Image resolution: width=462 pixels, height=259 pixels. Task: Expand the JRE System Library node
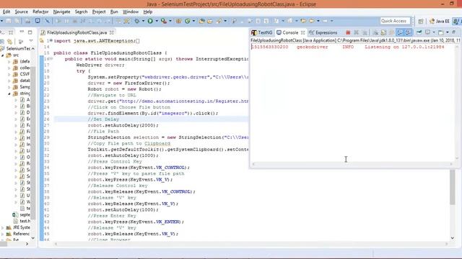click(3, 227)
